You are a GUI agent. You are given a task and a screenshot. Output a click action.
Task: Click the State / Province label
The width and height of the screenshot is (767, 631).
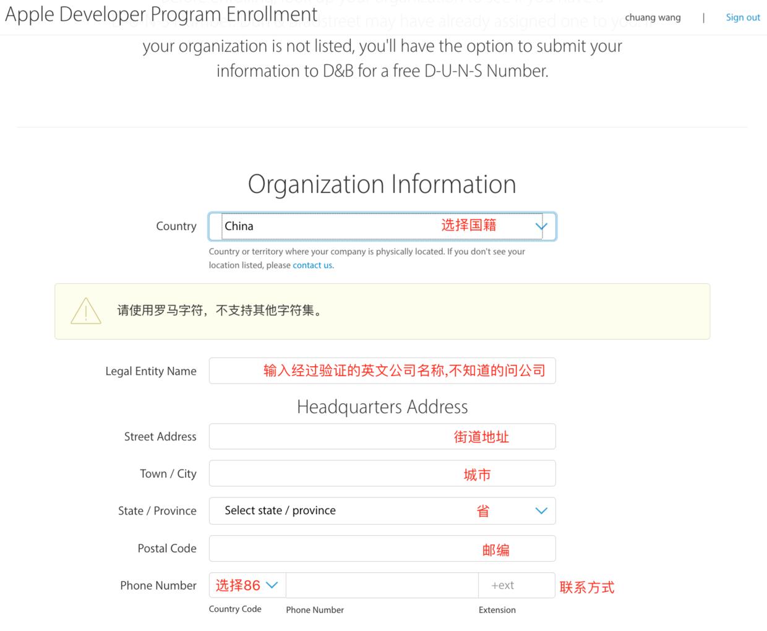(x=157, y=511)
